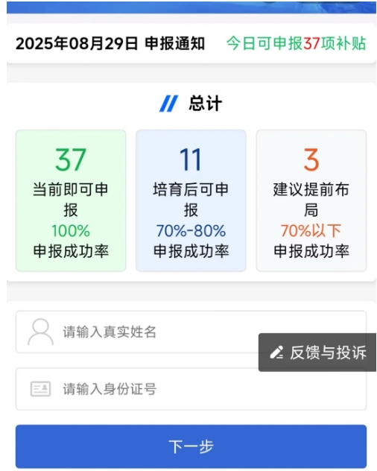
Task: Click the green number 37
Action: pos(71,159)
